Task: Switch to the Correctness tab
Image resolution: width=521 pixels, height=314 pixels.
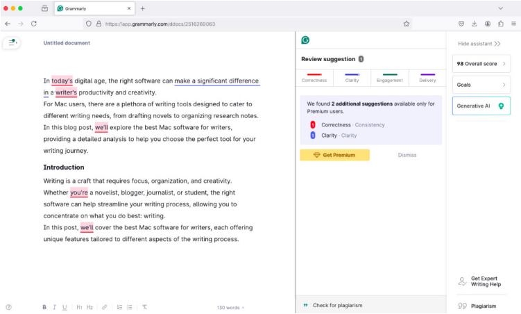Action: pos(314,78)
